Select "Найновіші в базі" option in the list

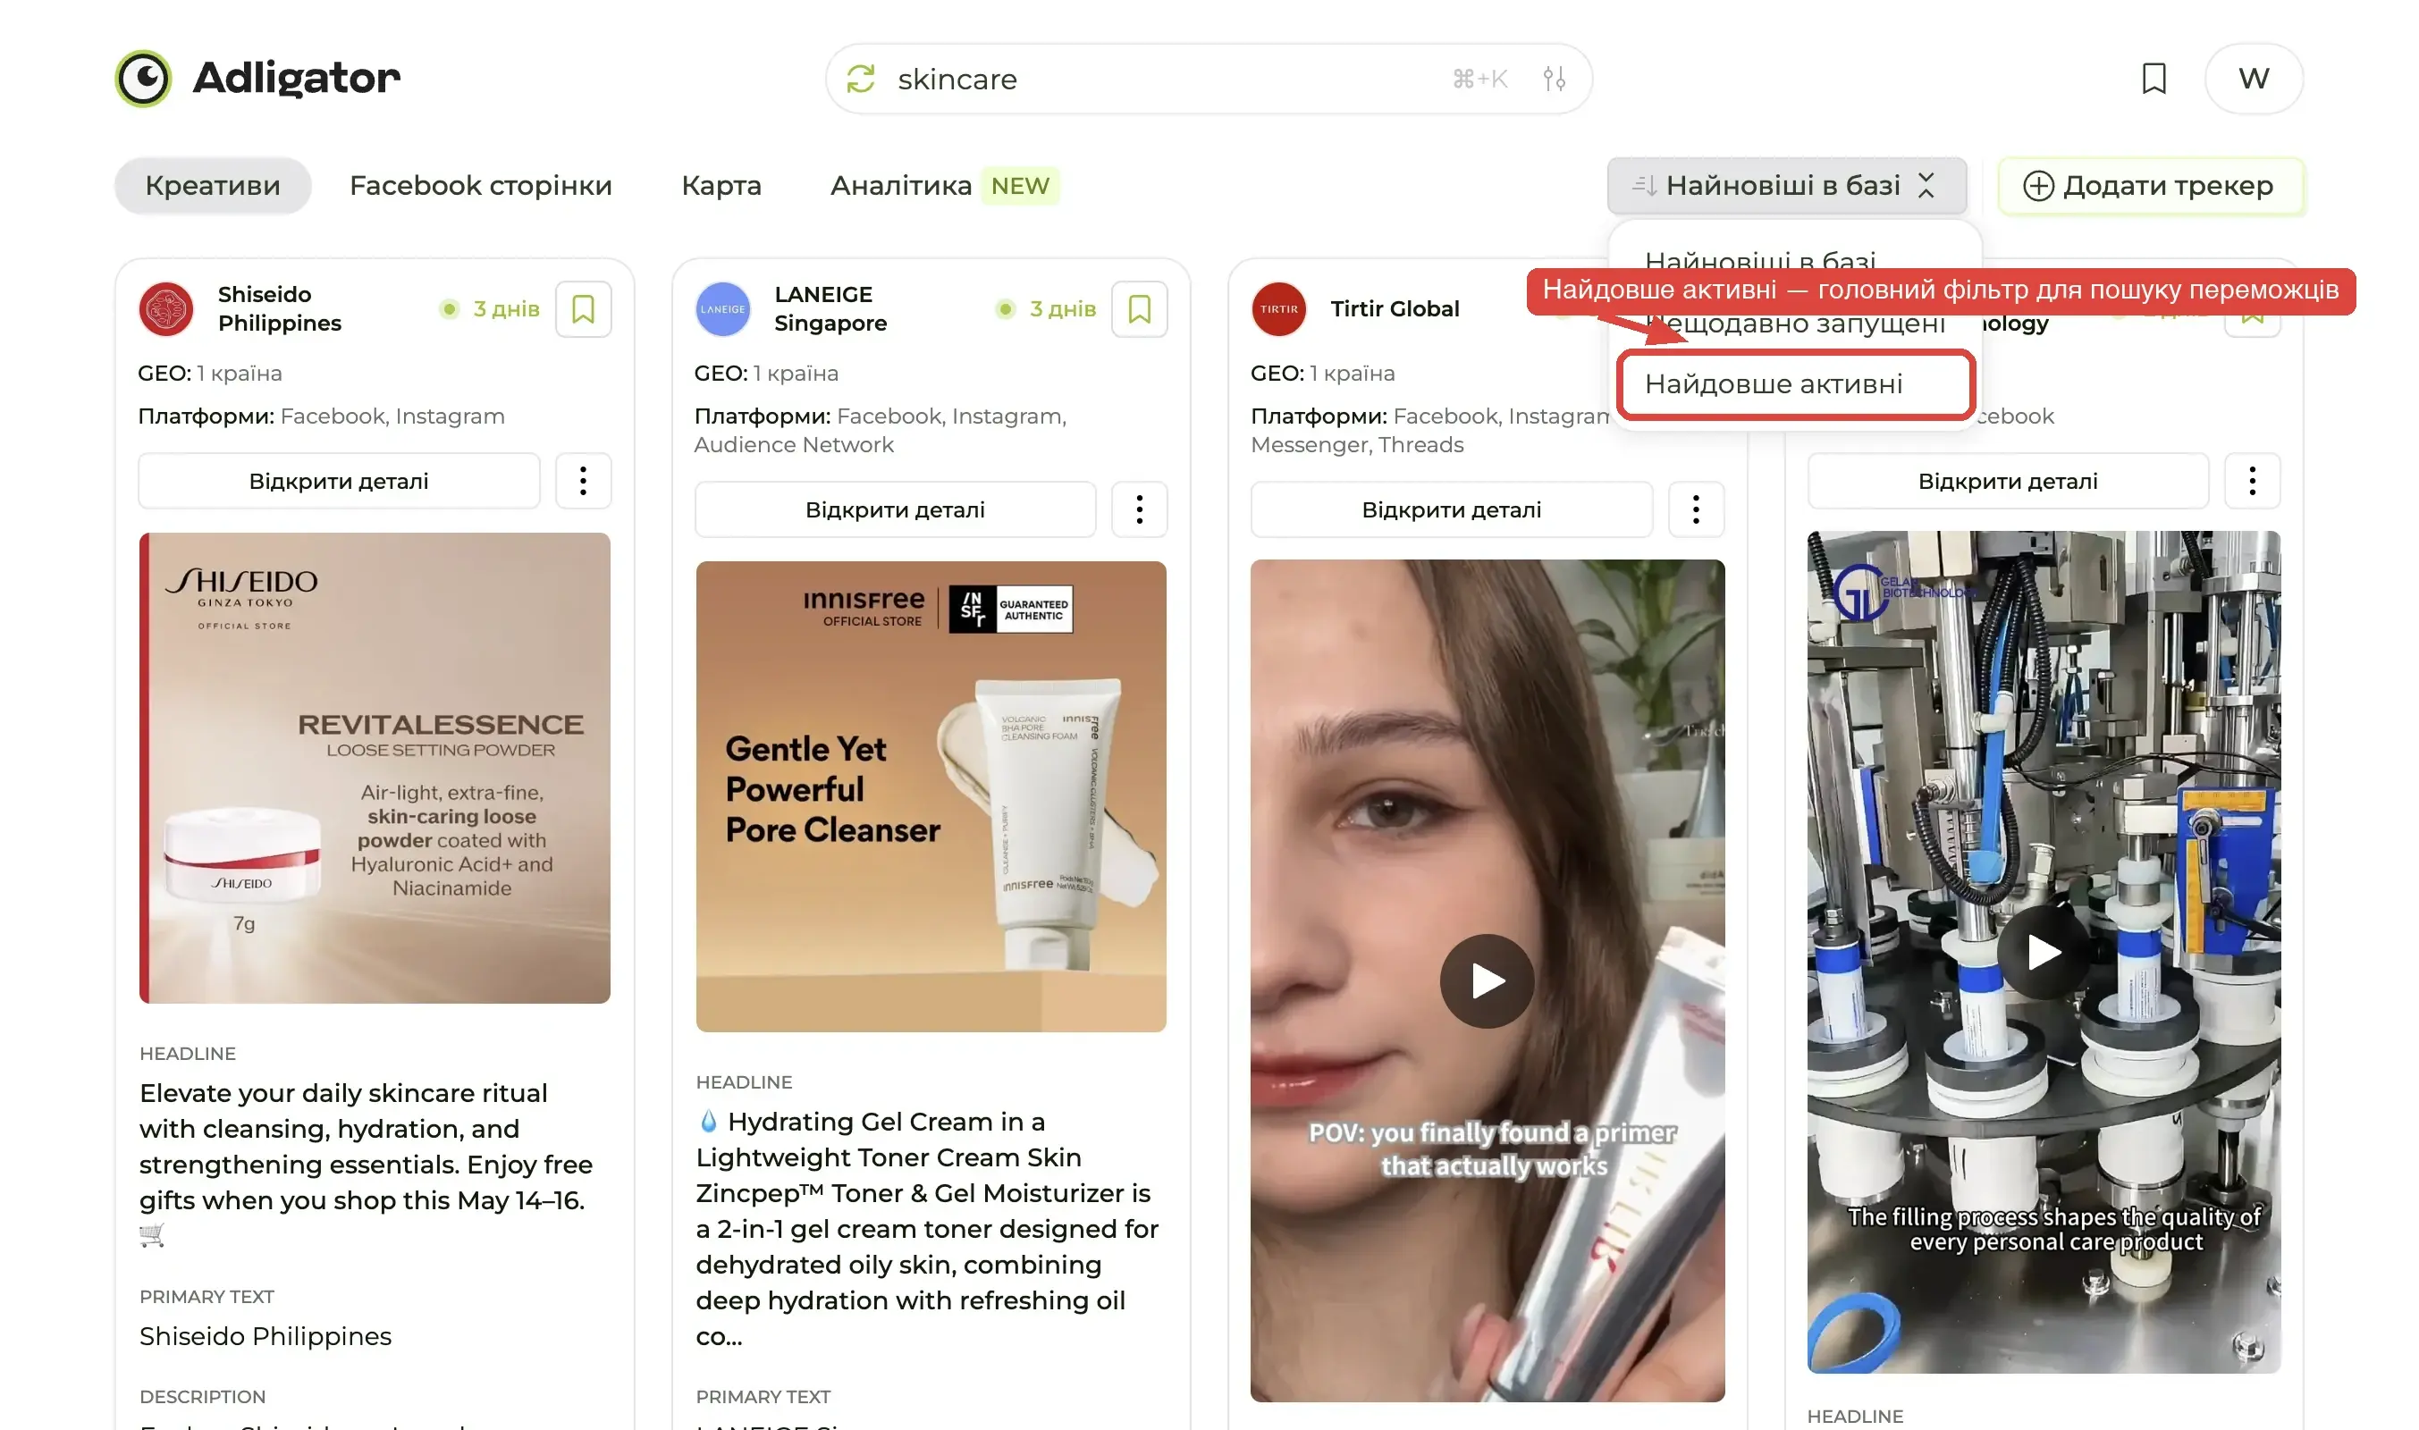(1760, 260)
